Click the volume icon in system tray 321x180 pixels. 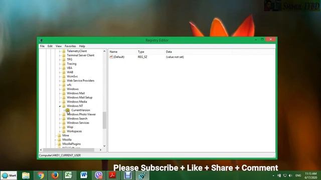point(290,175)
